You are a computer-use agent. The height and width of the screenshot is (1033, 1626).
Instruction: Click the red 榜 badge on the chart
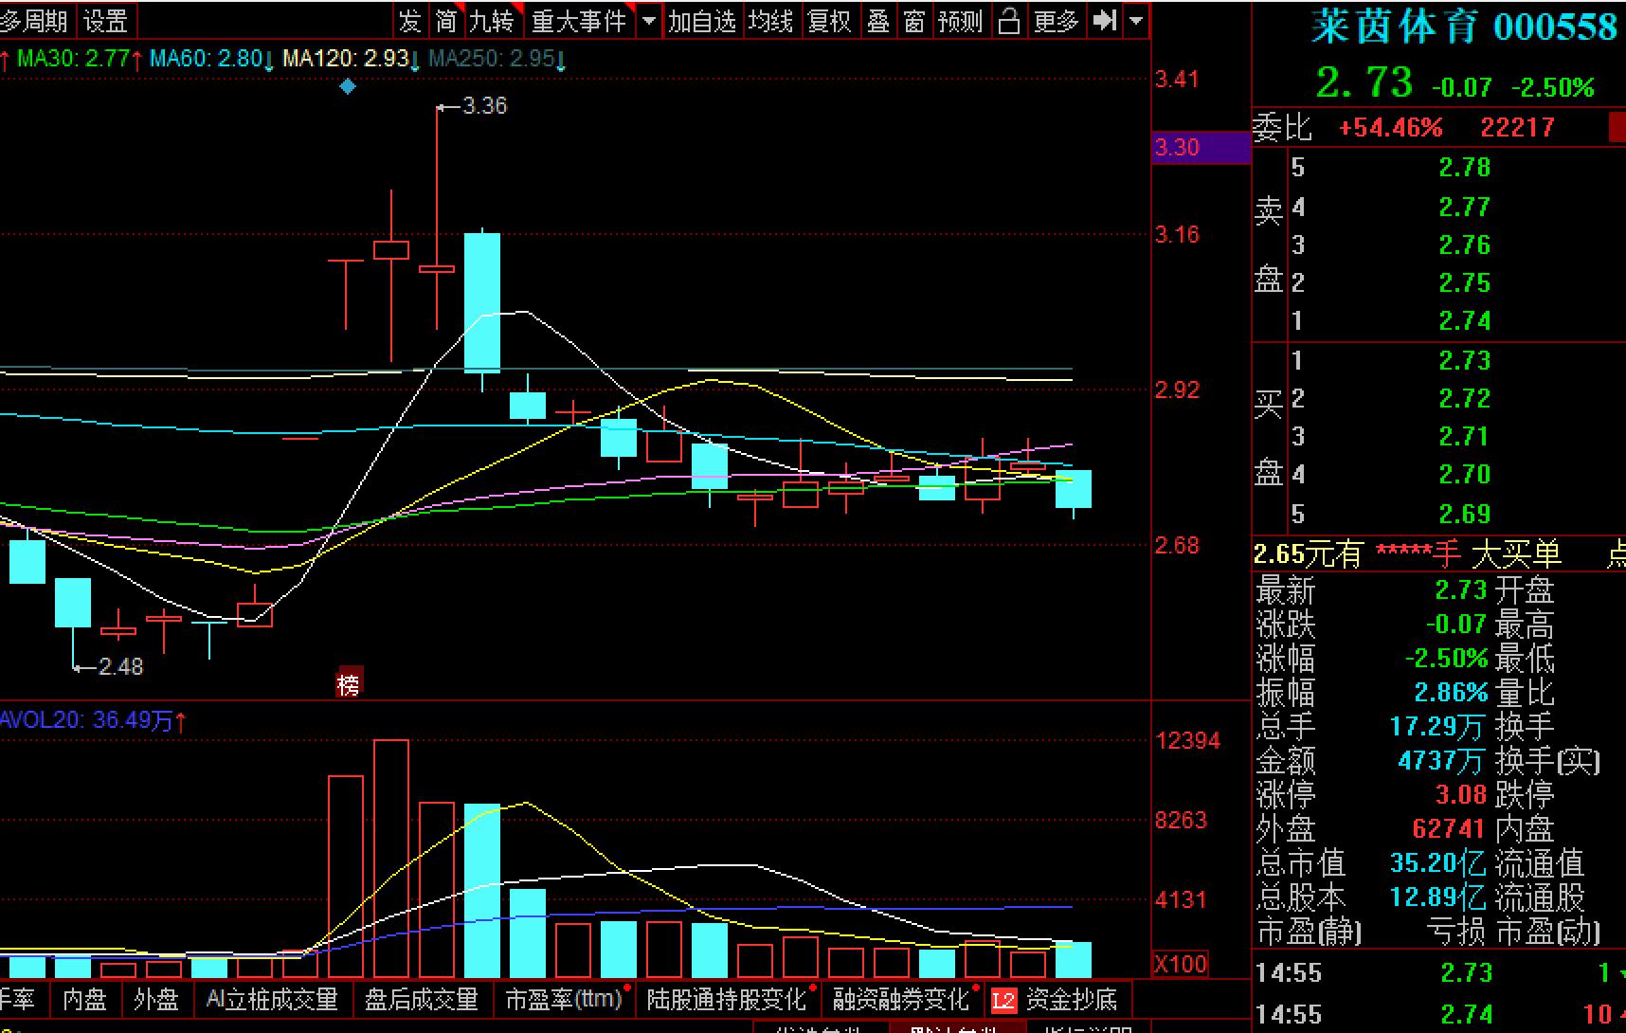point(349,684)
